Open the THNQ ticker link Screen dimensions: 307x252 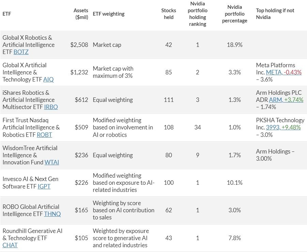tap(52, 214)
